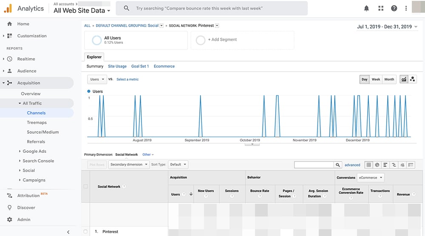The height and width of the screenshot is (236, 425).
Task: Open the Other primary dimension dropdown
Action: click(x=148, y=155)
